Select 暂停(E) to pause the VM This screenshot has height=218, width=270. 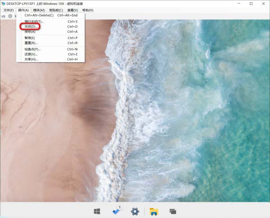(x=51, y=38)
